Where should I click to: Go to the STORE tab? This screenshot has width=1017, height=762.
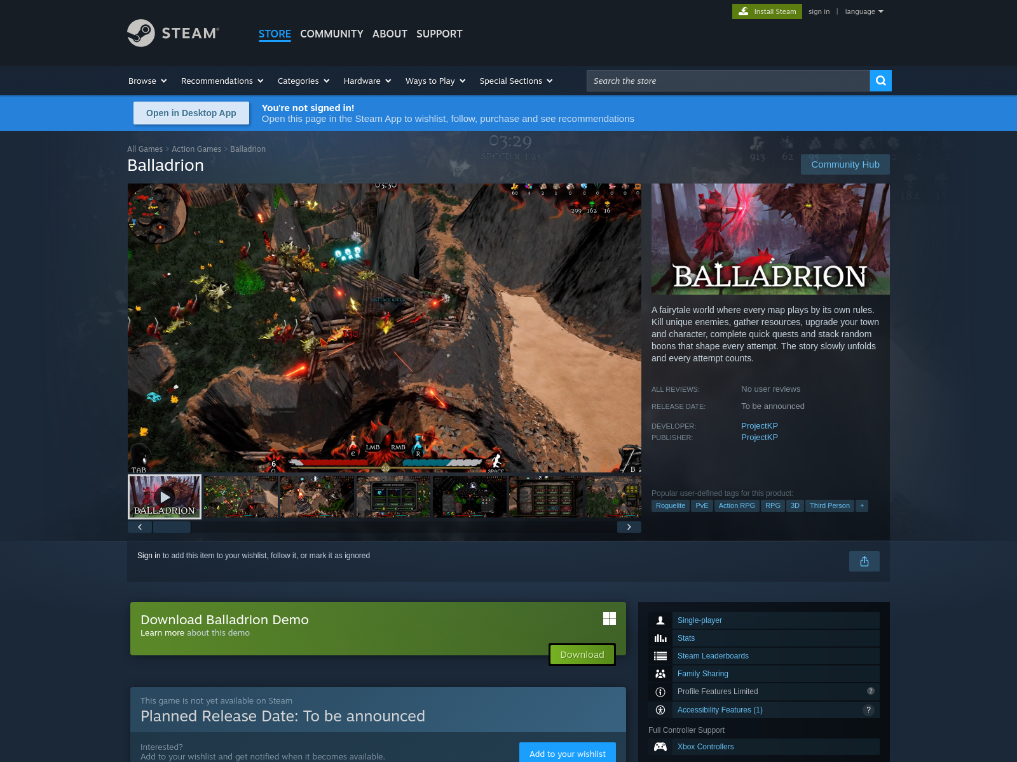[x=275, y=34]
